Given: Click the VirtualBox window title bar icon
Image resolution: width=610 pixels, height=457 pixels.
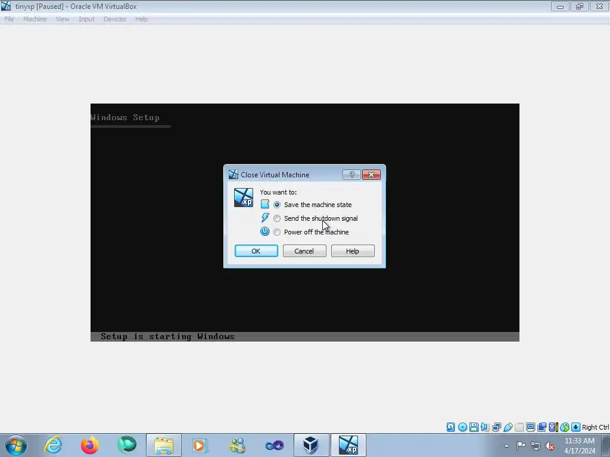Looking at the screenshot, I should (x=6, y=6).
